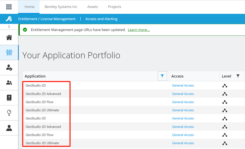Select the sliders settings sidebar icon
Viewport: 245px width, 149px height.
pyautogui.click(x=9, y=52)
